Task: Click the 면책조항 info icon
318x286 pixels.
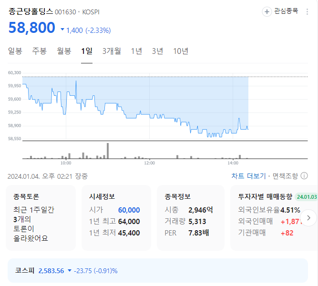Action: [x=304, y=176]
